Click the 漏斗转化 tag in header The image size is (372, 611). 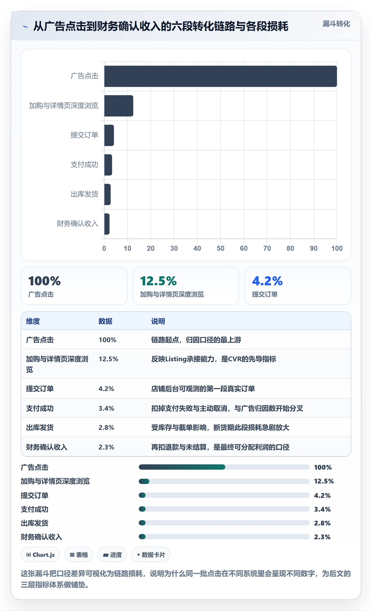pyautogui.click(x=336, y=24)
